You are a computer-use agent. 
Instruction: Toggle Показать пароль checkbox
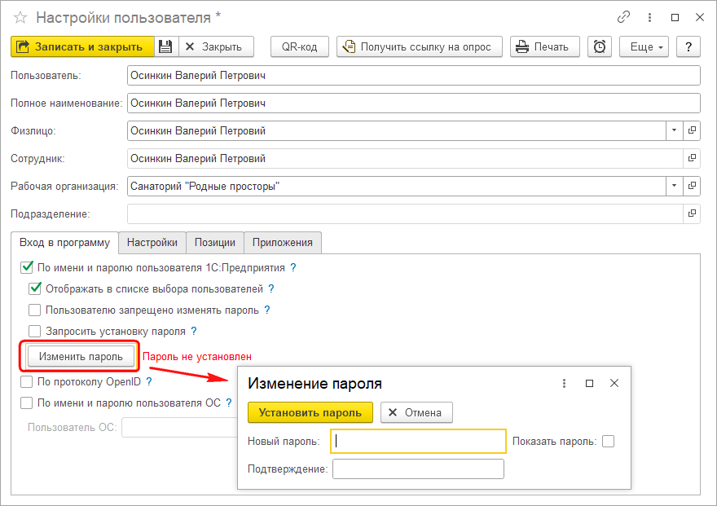click(x=607, y=441)
